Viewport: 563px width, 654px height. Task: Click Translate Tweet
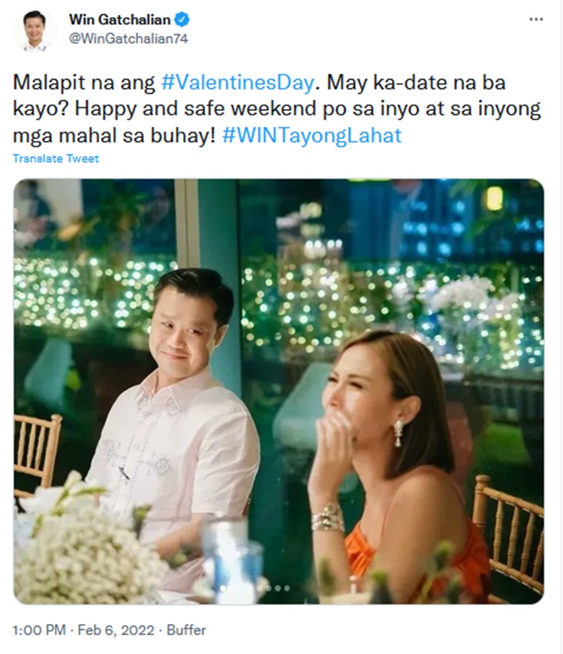coord(56,158)
